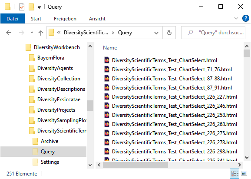Switch to the Freigeben ribbon tab
The image size is (251, 179).
tap(65, 19)
